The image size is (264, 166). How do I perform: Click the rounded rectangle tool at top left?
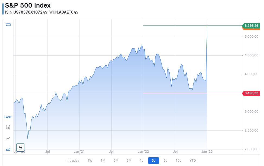(x=8, y=24)
